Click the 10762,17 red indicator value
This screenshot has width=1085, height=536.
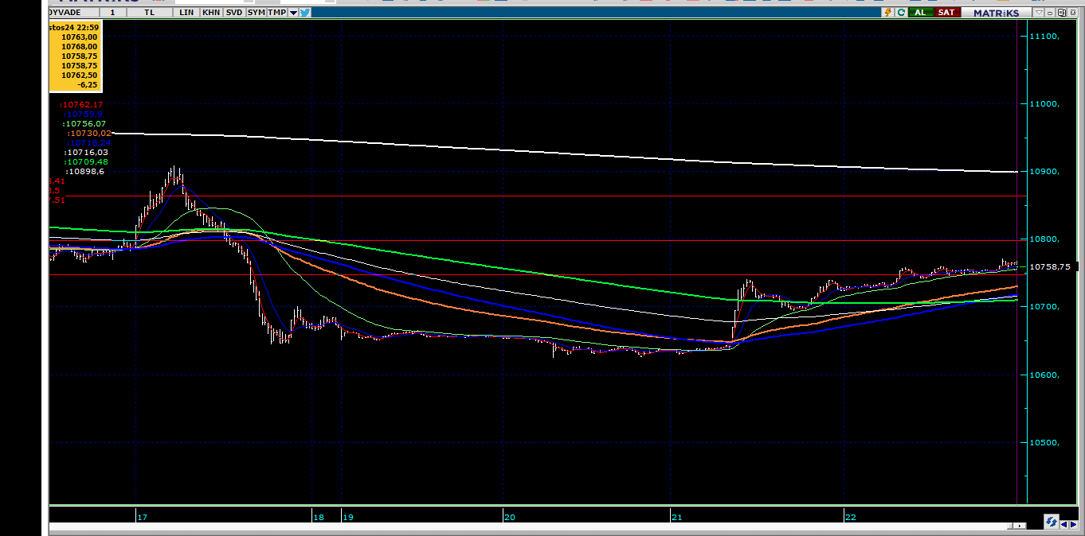point(82,105)
